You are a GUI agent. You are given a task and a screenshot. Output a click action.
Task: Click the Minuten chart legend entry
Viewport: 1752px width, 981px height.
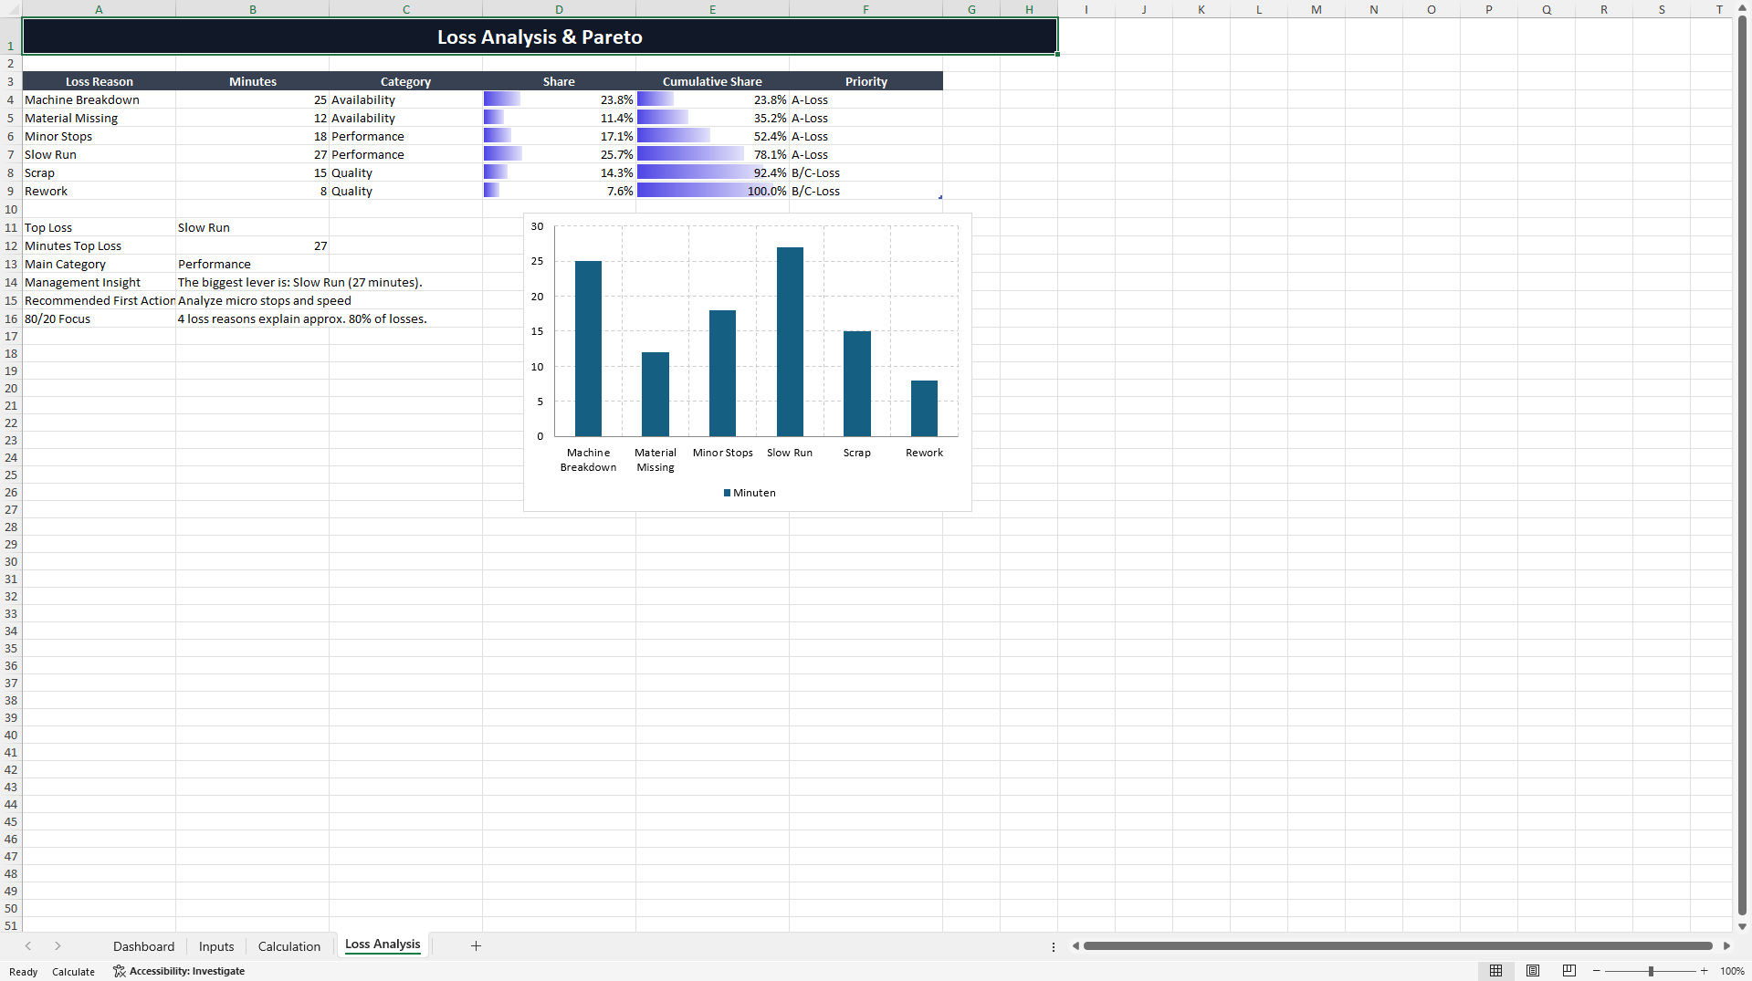750,493
